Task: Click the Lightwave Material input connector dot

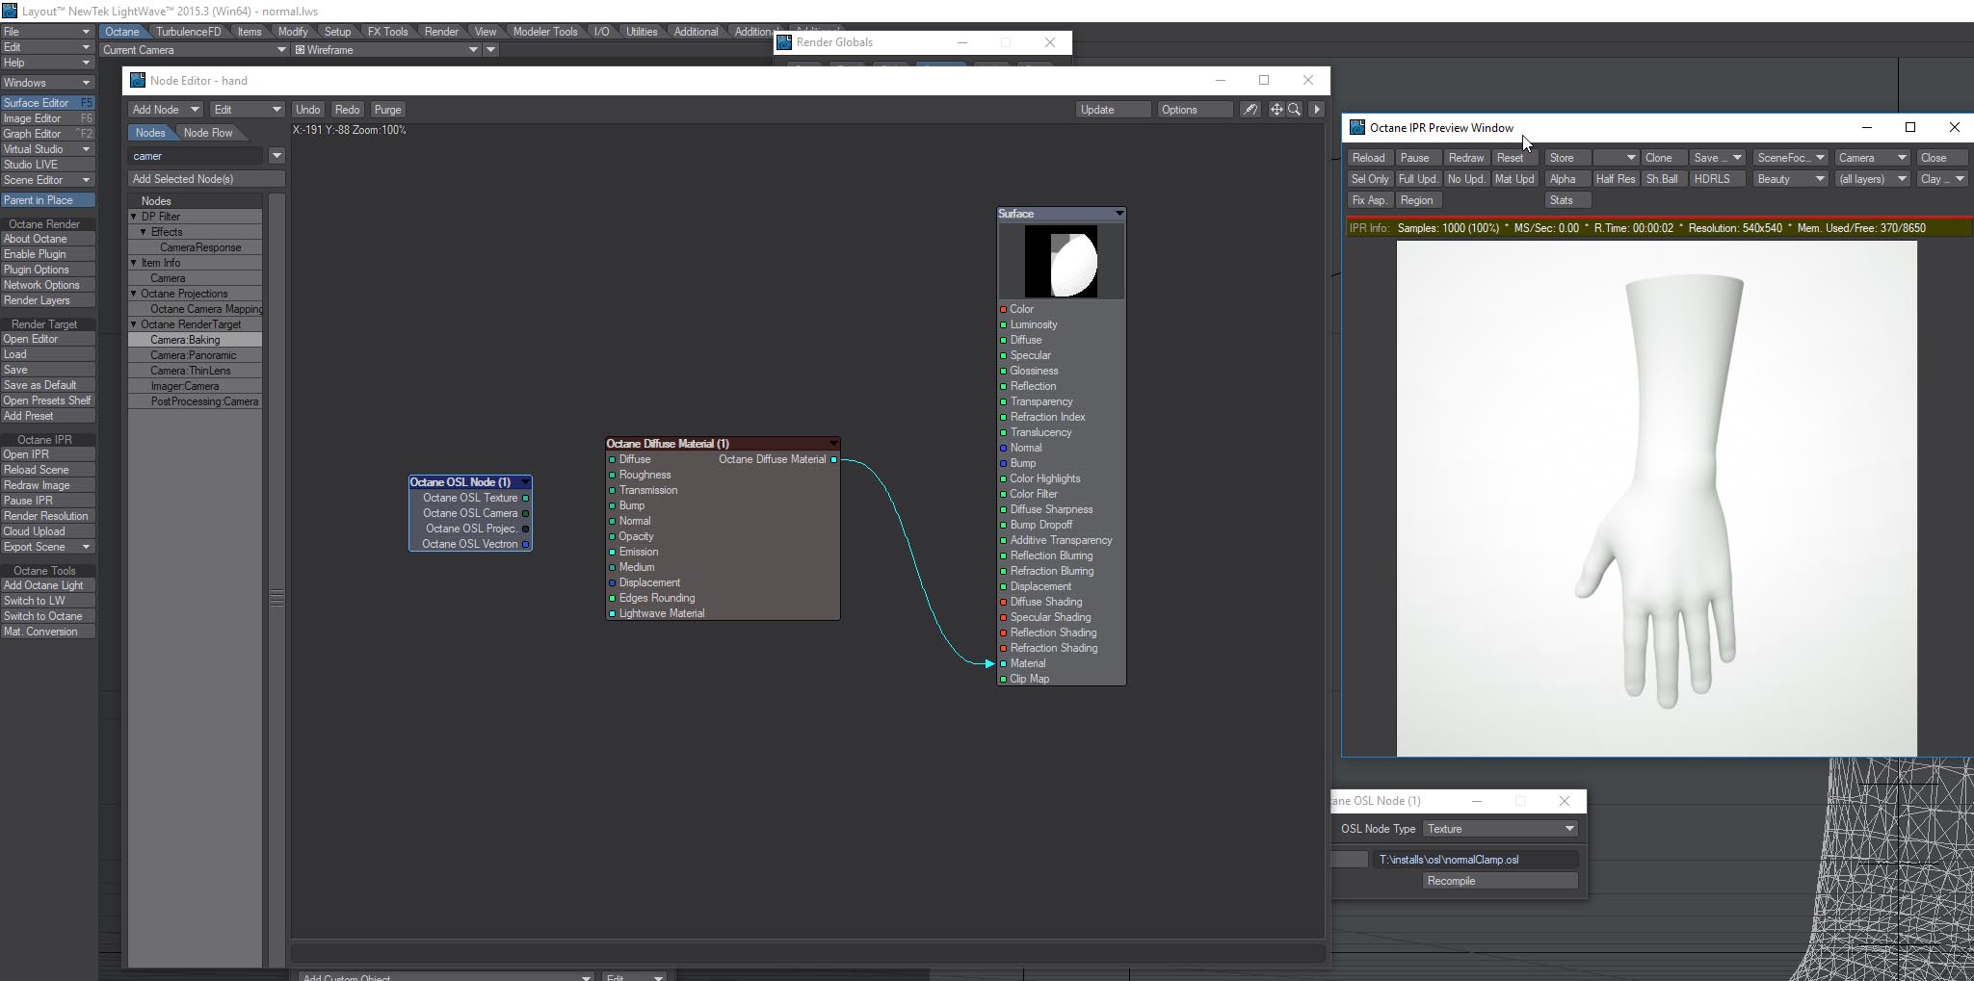Action: (612, 614)
